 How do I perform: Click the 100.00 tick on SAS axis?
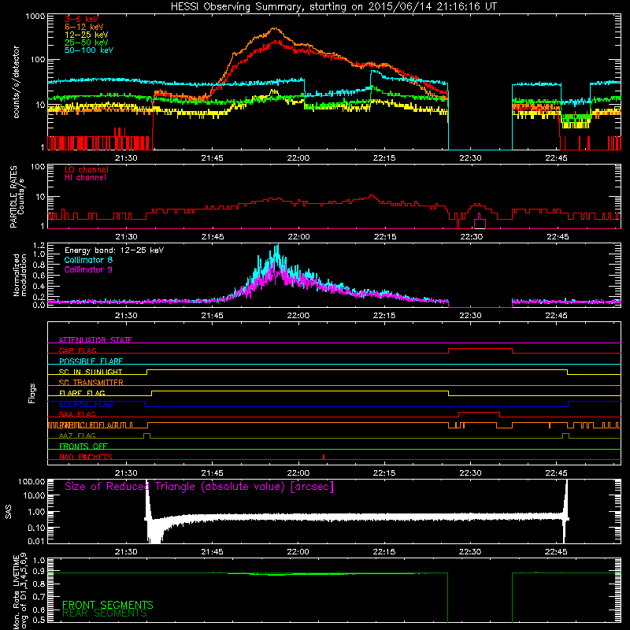31,481
